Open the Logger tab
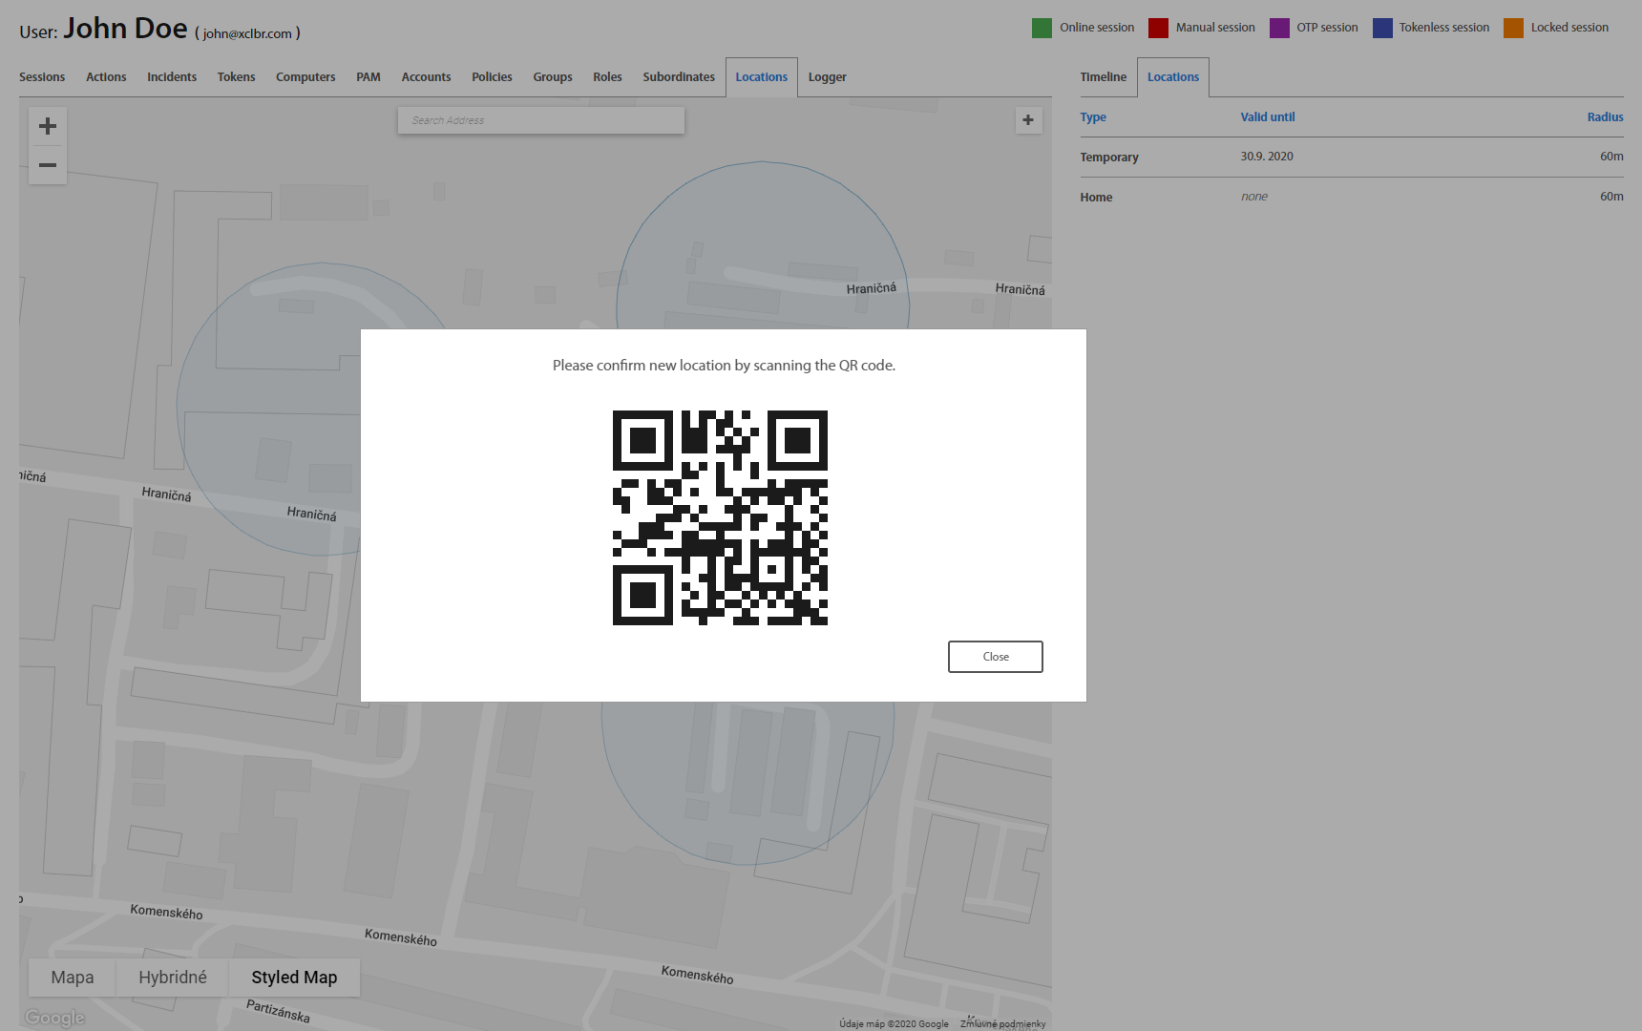The image size is (1642, 1031). (x=827, y=77)
